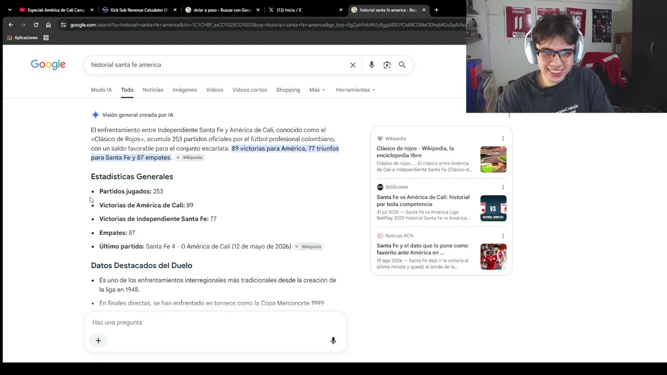The width and height of the screenshot is (667, 375).
Task: Reload the current page
Action: [x=36, y=24]
